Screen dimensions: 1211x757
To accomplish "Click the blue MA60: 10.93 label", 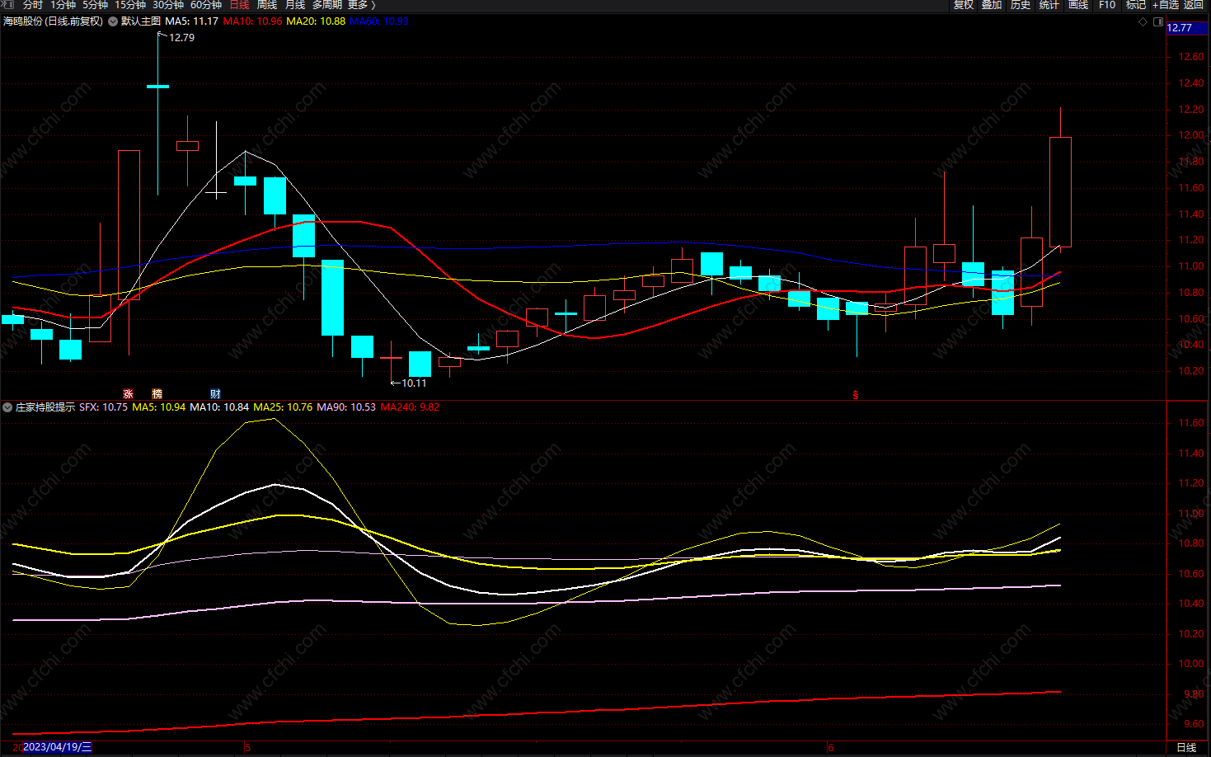I will pos(379,21).
